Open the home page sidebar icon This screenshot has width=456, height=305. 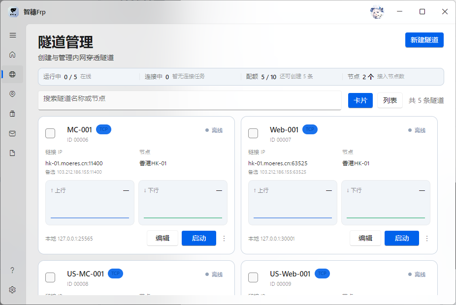[12, 55]
